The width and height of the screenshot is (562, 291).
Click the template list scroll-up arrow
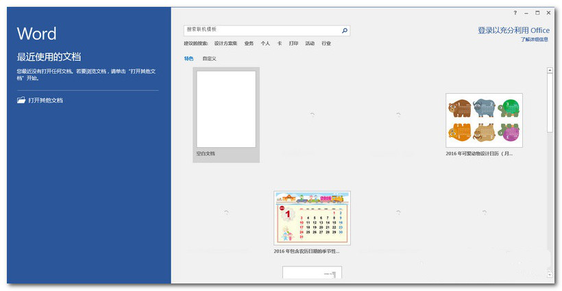point(550,71)
